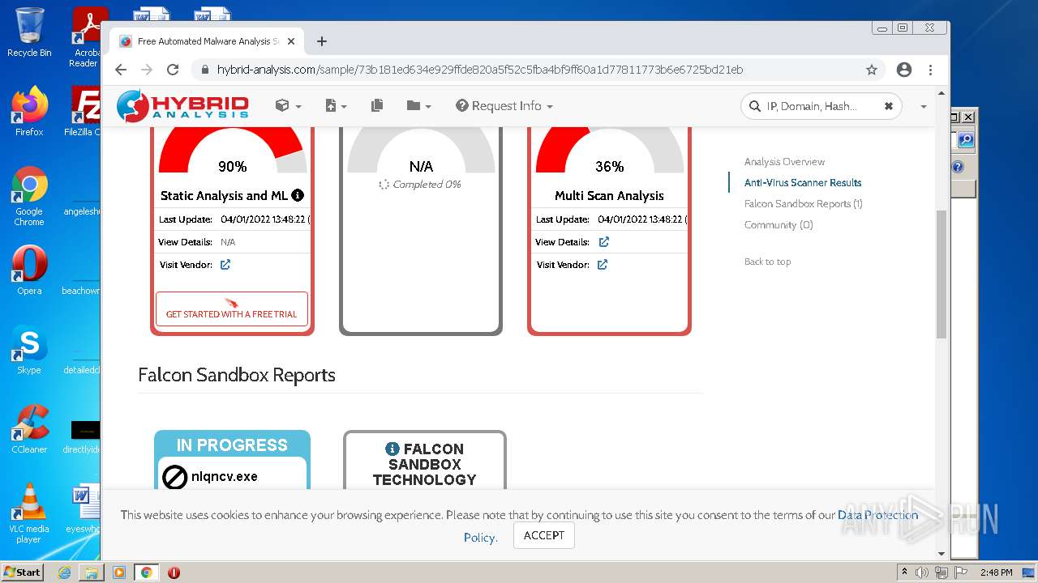This screenshot has width=1038, height=583.
Task: Open Visit Vendor link for Static Analysis
Action: 225,265
